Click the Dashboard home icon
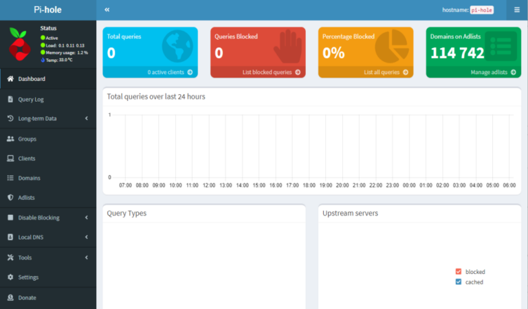This screenshot has height=309, width=528. 10,79
